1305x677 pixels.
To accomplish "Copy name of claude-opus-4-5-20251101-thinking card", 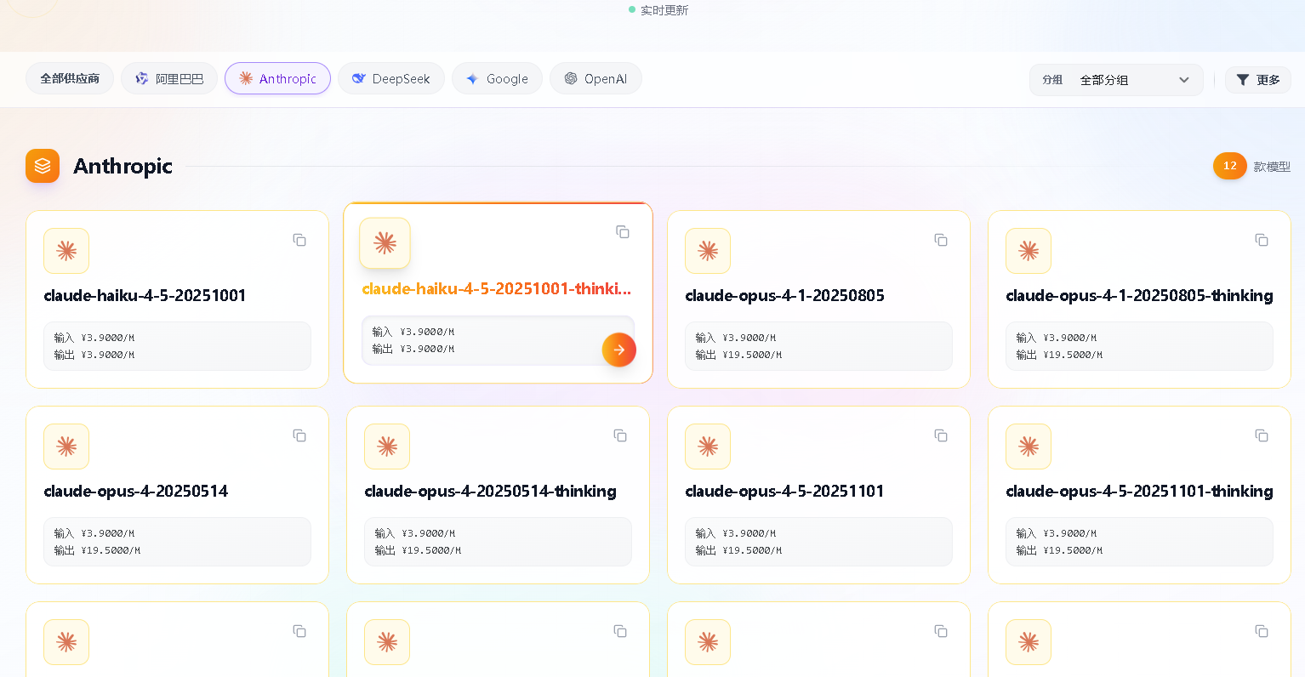I will point(1262,435).
